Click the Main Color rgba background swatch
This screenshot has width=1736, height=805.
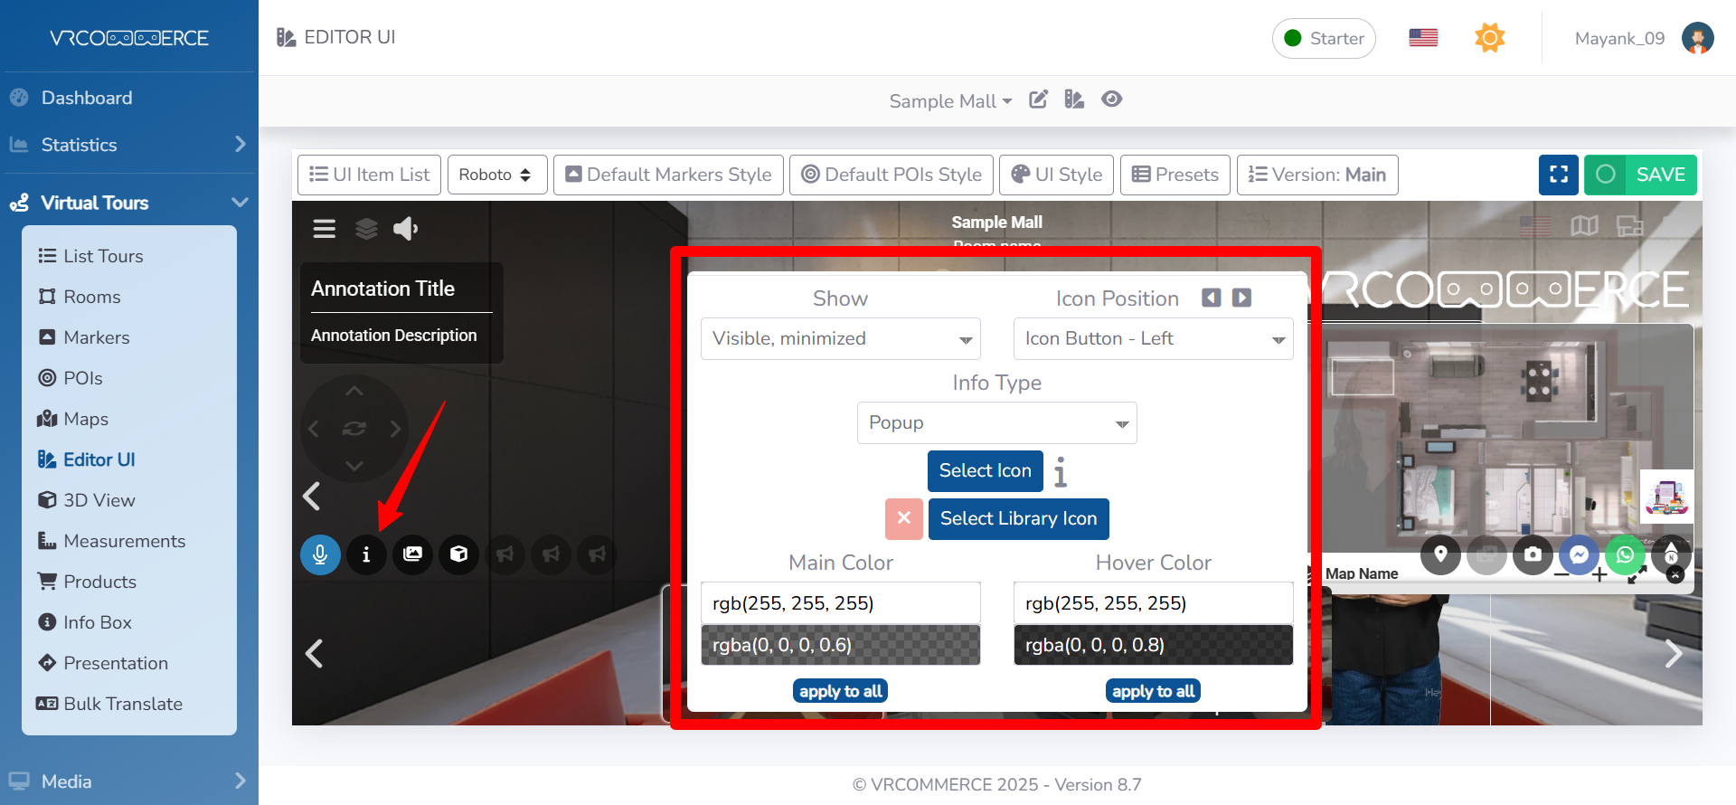(x=840, y=645)
